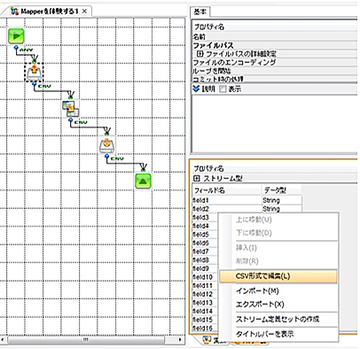Screen dimensions: 360x349
Task: Switch to Mapperを体験する1 tab
Action: pyautogui.click(x=50, y=12)
